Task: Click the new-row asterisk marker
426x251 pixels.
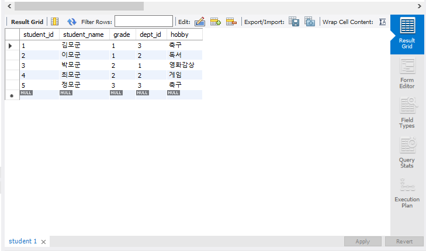Action: (12, 95)
